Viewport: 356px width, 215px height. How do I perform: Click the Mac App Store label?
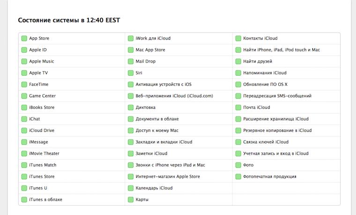(x=150, y=50)
